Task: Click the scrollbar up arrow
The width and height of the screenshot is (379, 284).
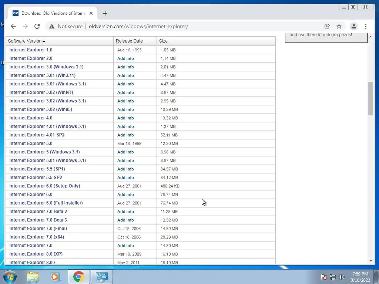Action: pyautogui.click(x=370, y=37)
